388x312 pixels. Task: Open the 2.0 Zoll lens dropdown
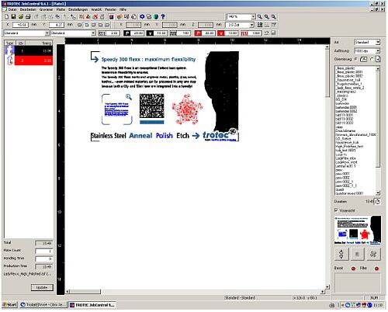coord(251,25)
